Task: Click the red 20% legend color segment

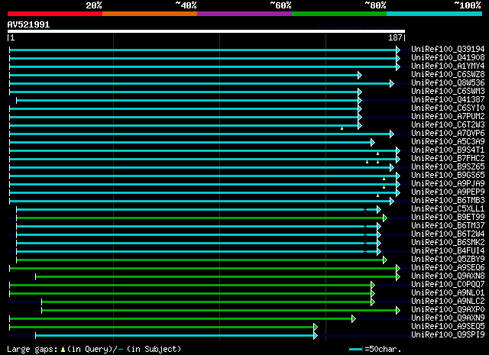Action: click(x=55, y=14)
